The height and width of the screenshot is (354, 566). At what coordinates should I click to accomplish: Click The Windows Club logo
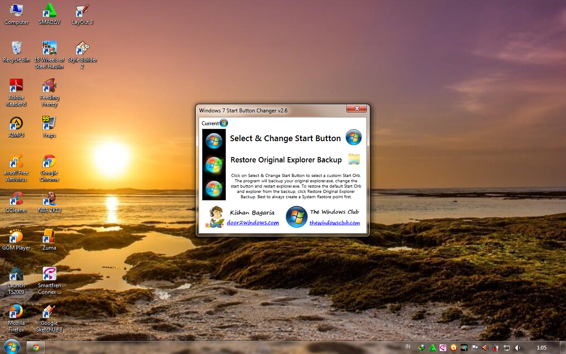(x=296, y=217)
